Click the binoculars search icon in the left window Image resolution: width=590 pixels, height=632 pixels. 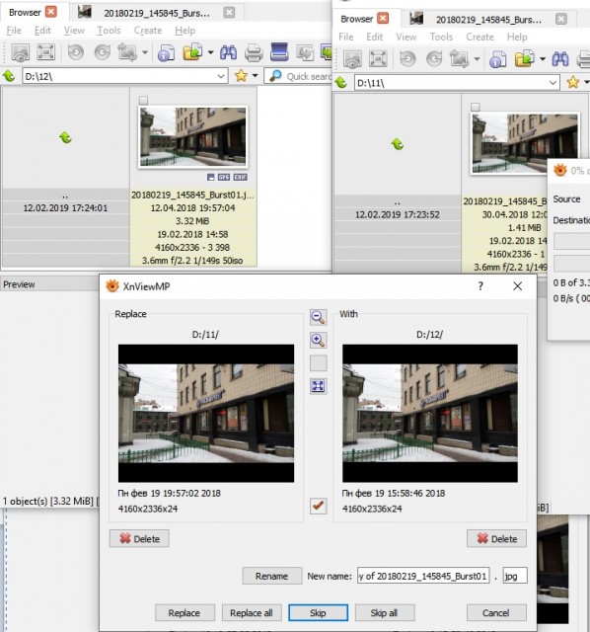228,52
